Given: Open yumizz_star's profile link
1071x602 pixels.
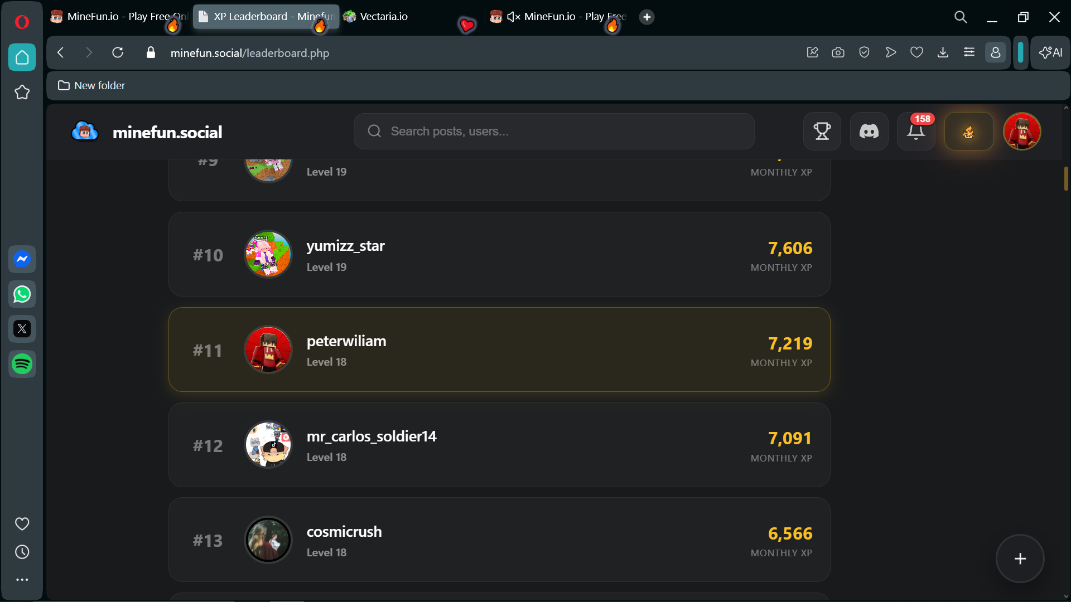Looking at the screenshot, I should pos(345,246).
